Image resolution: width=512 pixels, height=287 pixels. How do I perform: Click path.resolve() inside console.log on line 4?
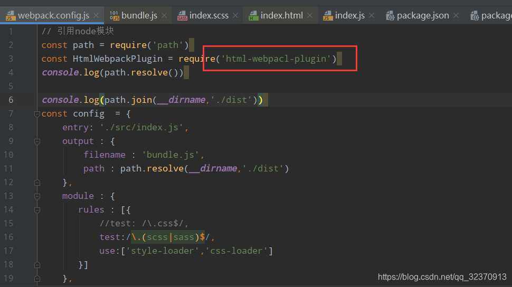click(144, 72)
